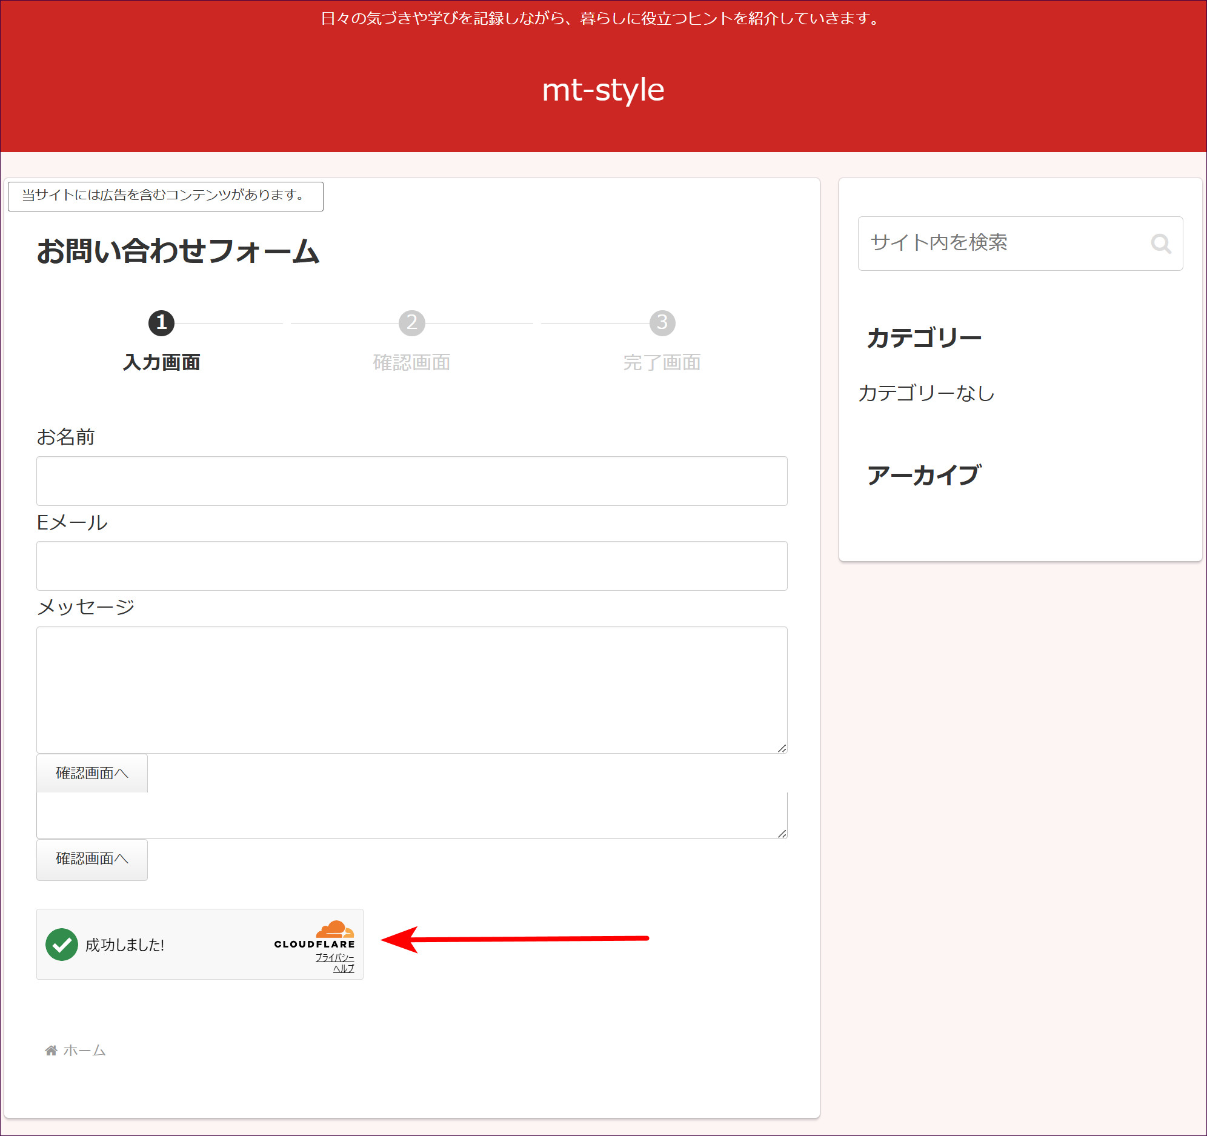
Task: Click the Cloudflare logo in the widget
Action: click(x=314, y=934)
